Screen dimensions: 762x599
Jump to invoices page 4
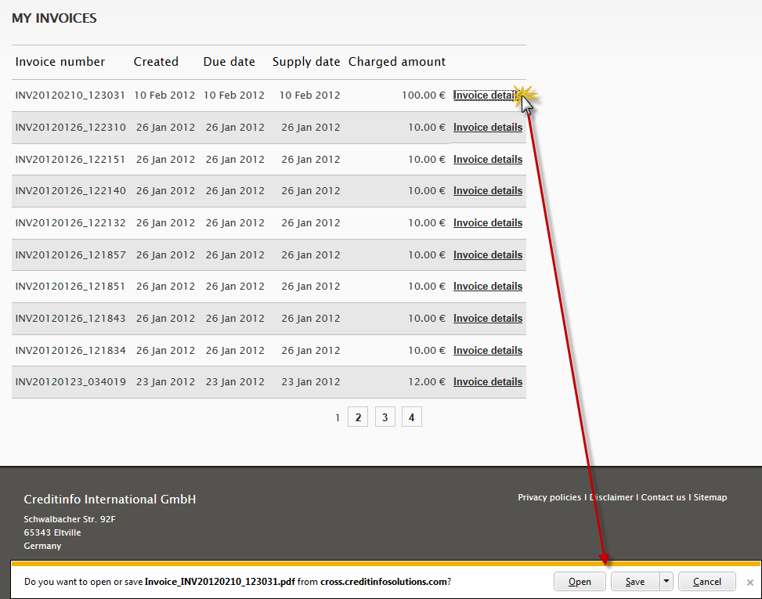(x=412, y=417)
